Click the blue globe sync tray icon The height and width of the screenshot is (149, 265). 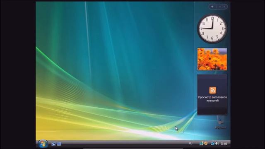[212, 144]
